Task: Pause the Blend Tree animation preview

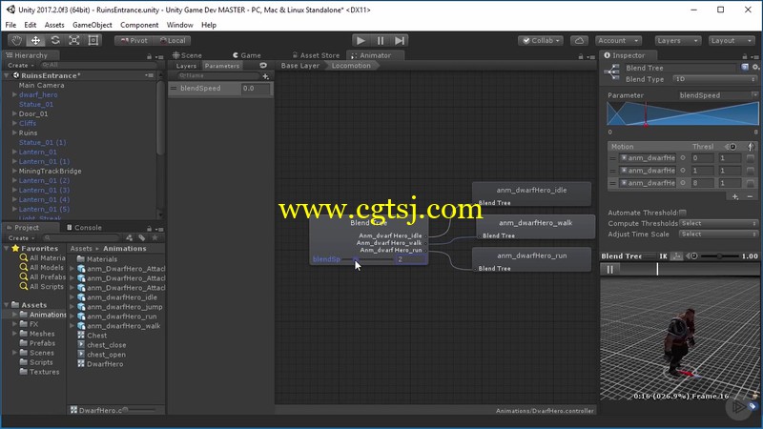Action: [609, 270]
